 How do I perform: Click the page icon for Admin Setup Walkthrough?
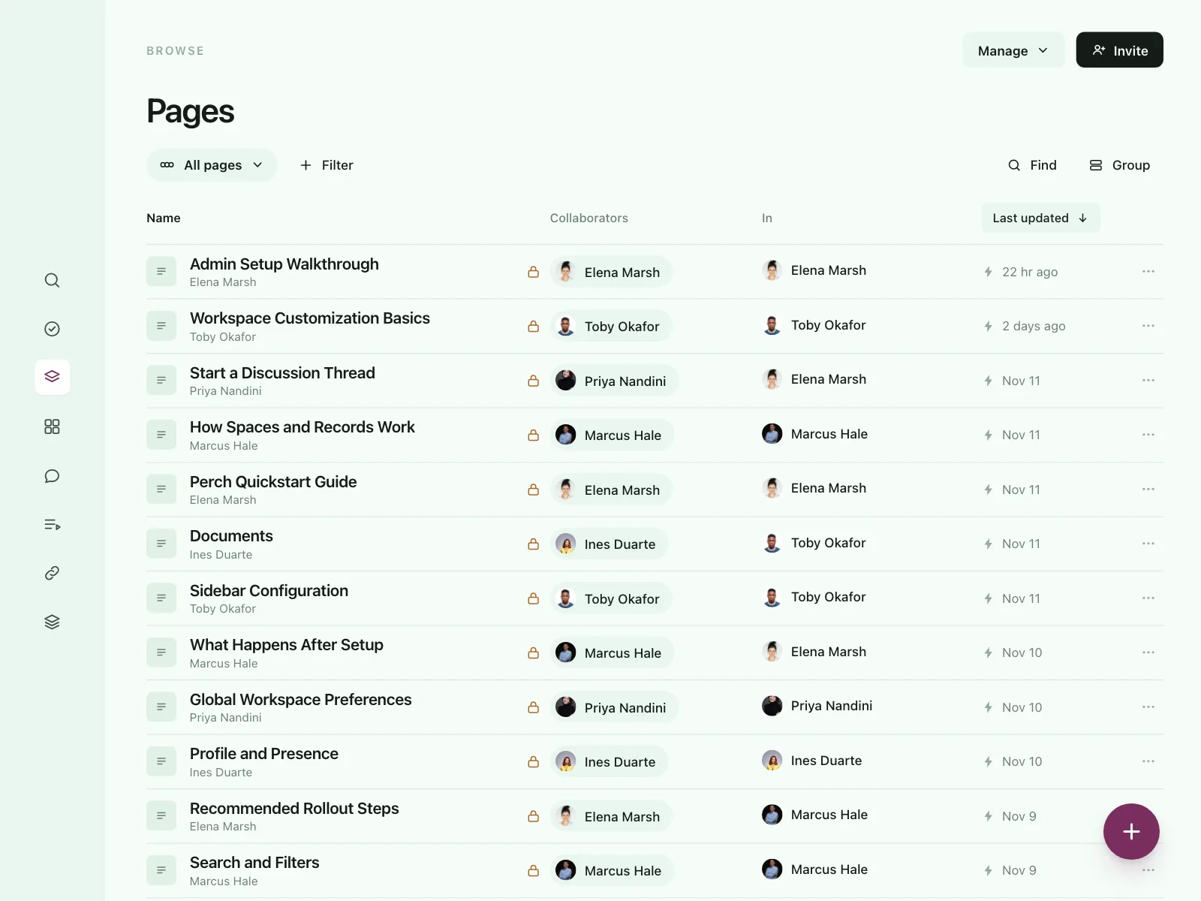coord(161,272)
